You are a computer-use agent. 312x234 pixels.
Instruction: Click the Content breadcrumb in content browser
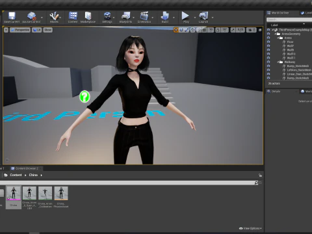click(x=16, y=175)
